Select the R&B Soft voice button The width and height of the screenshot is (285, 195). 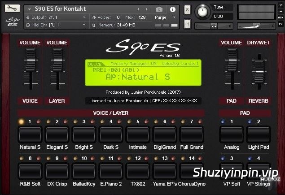(x=30, y=171)
